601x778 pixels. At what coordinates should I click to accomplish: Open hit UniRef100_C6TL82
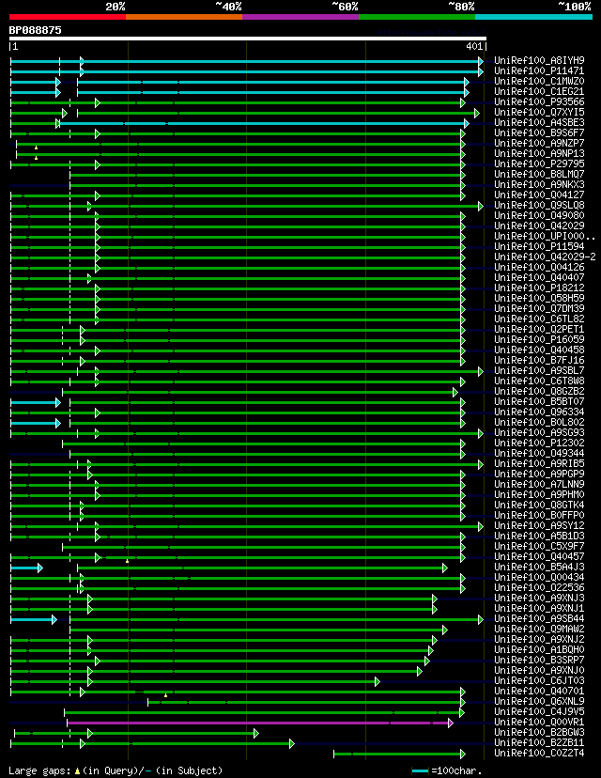[539, 319]
